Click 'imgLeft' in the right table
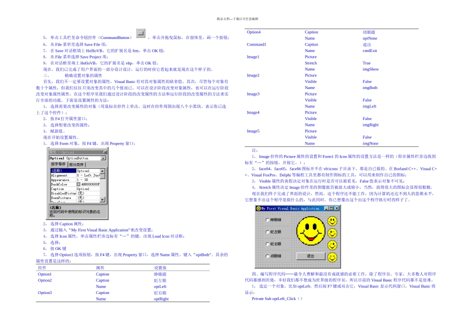 tap(369, 106)
